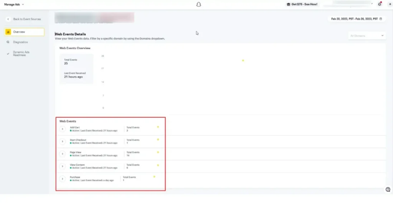393x221 pixels.
Task: Open the notifications bell
Action: pyautogui.click(x=380, y=4)
